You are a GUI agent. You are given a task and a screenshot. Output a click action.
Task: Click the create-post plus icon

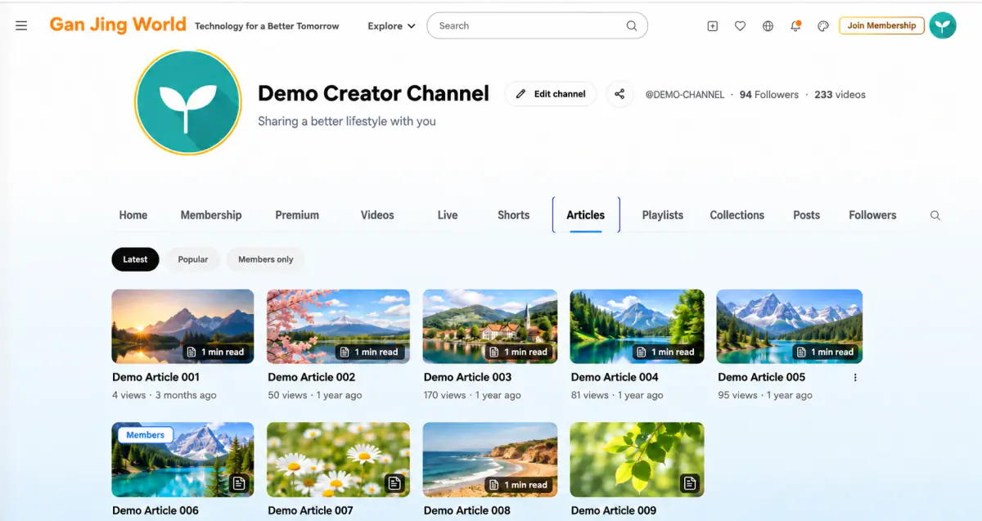(712, 26)
